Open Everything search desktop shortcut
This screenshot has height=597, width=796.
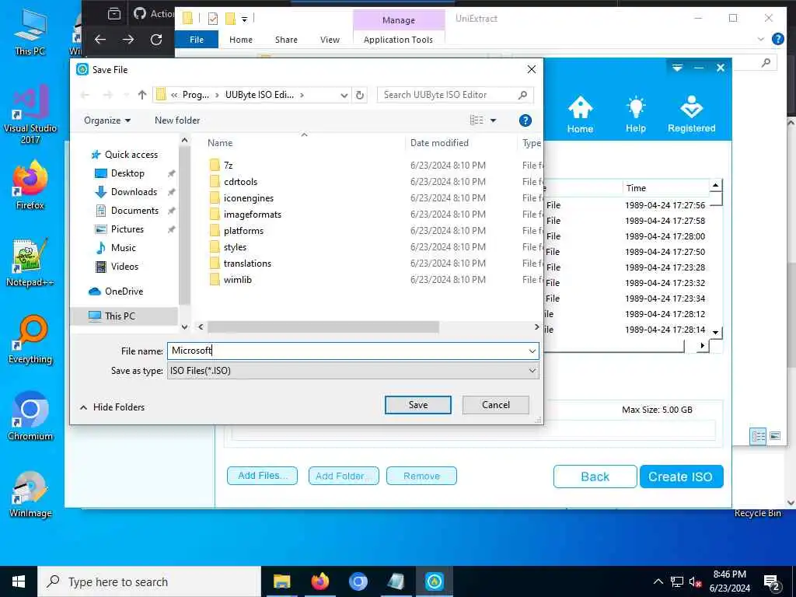(x=30, y=340)
